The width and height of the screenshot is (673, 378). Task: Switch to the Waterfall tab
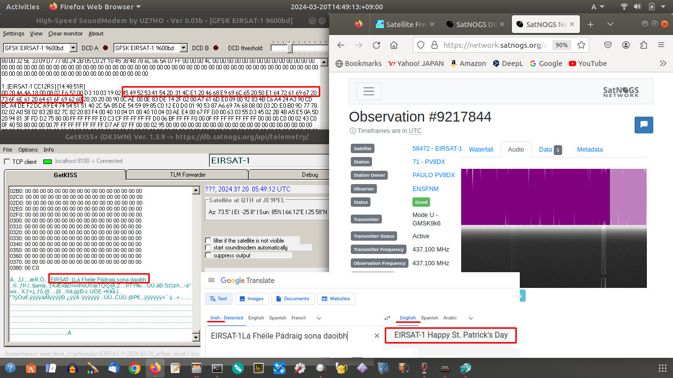(481, 150)
